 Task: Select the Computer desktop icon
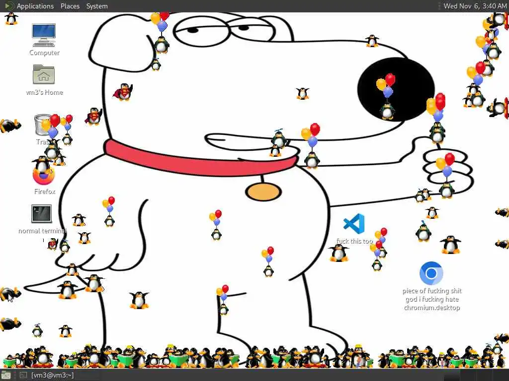click(x=44, y=35)
